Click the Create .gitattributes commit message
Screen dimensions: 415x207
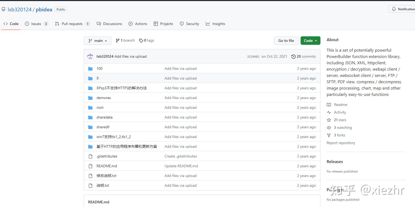(x=181, y=156)
